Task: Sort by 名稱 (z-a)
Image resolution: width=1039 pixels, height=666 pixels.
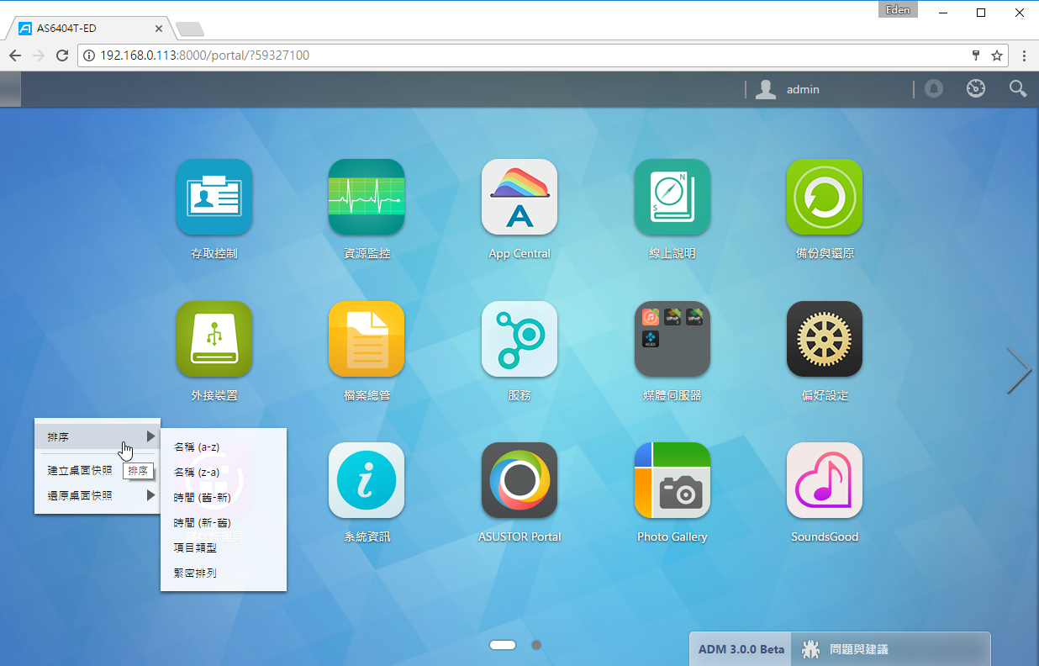Action: click(x=224, y=472)
